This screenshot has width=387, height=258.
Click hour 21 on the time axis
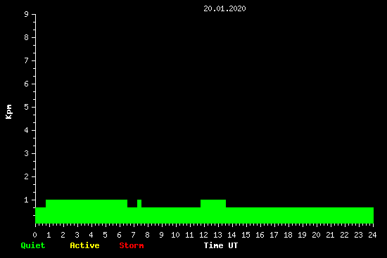point(330,235)
